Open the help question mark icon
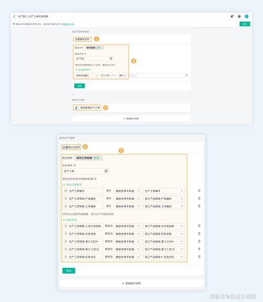Image resolution: width=263 pixels, height=302 pixels. coord(239,16)
